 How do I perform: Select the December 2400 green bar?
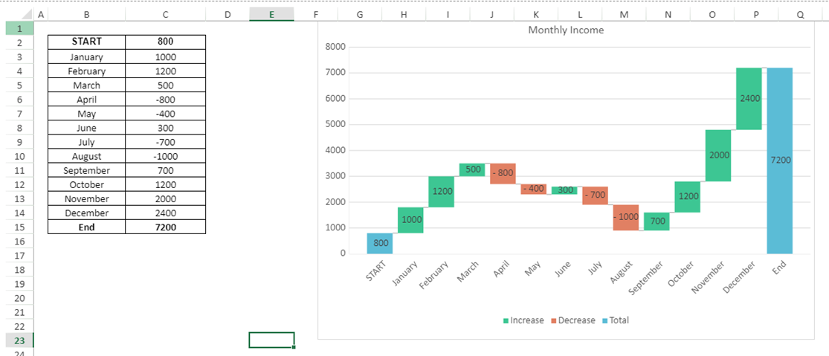(x=749, y=98)
